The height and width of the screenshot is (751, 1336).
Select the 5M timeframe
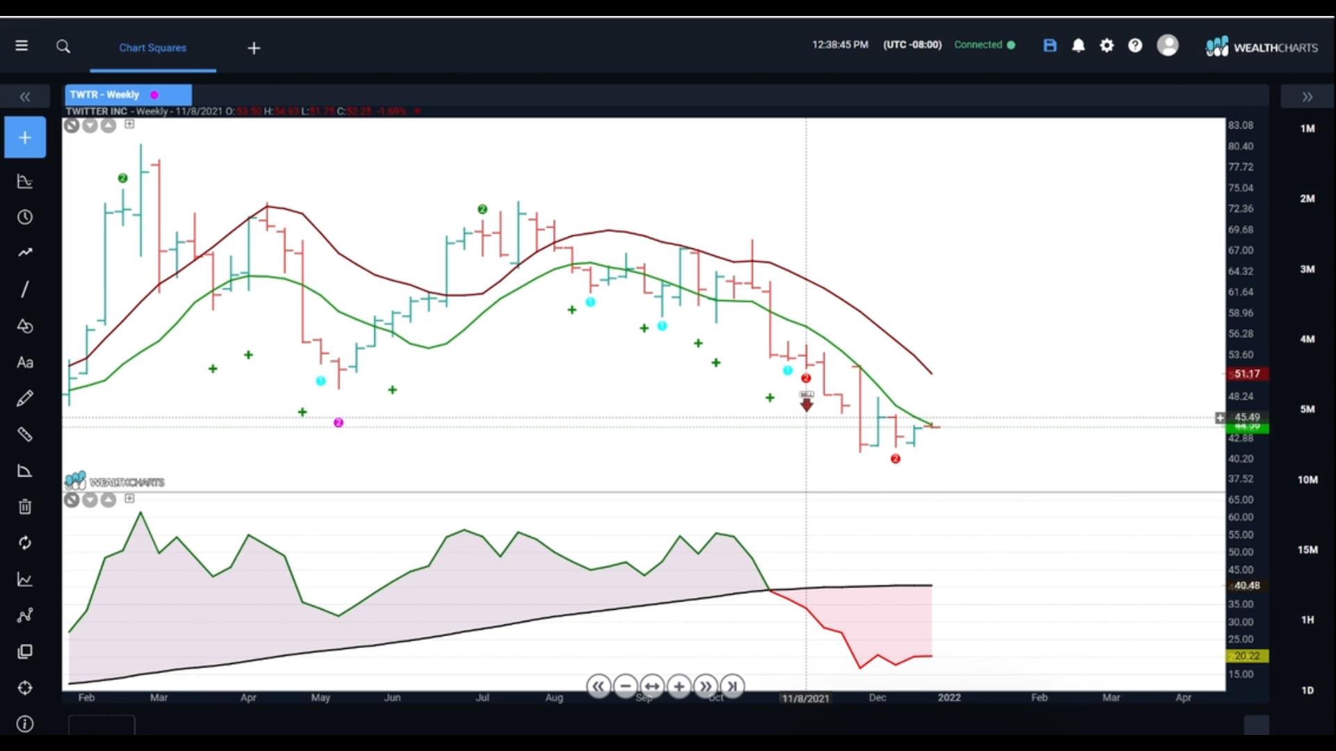(x=1307, y=410)
